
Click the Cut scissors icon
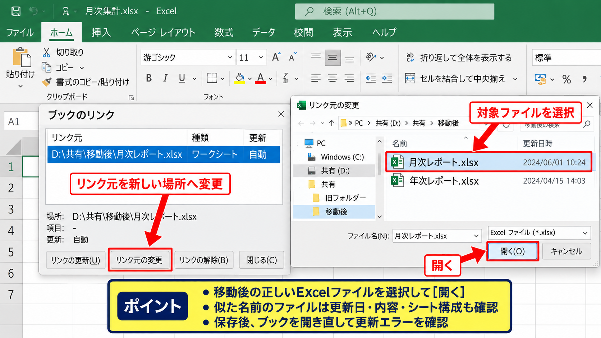[x=46, y=52]
